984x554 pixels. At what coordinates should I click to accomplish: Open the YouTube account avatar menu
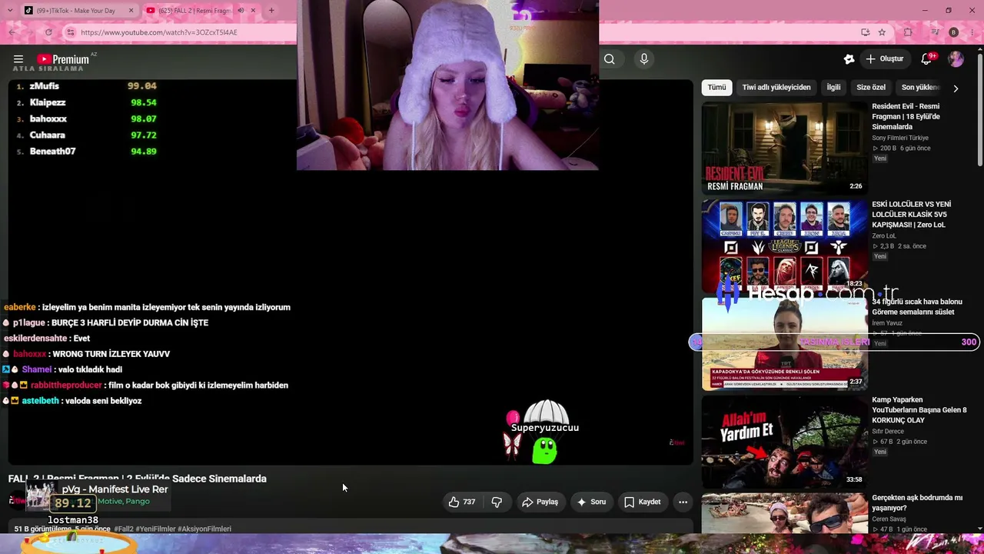coord(956,59)
